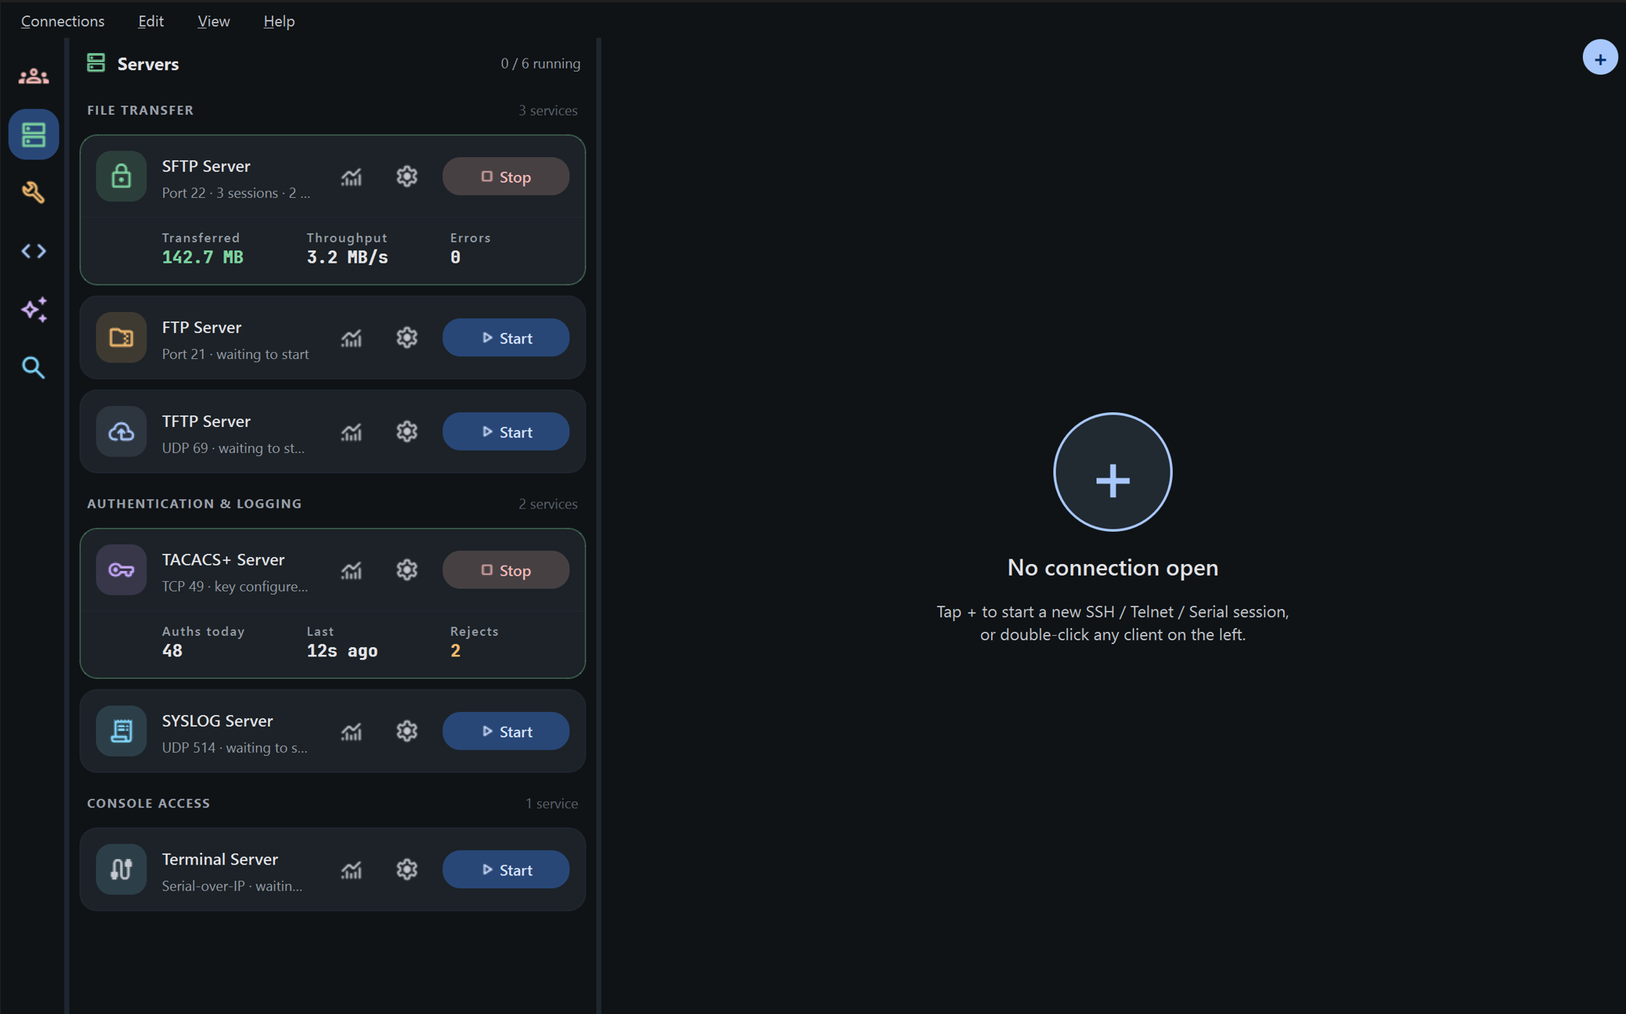Image resolution: width=1626 pixels, height=1014 pixels.
Task: Click the '142.7 MB' transferred value
Action: pos(203,257)
